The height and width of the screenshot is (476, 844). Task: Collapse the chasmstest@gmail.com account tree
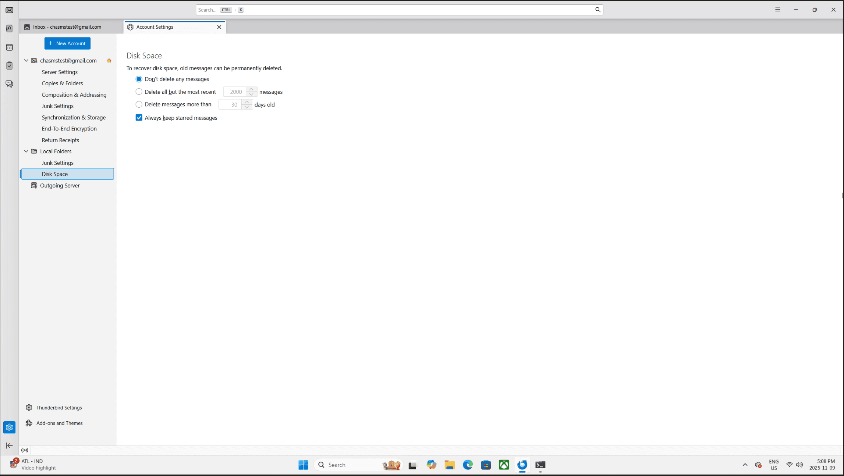pos(26,61)
